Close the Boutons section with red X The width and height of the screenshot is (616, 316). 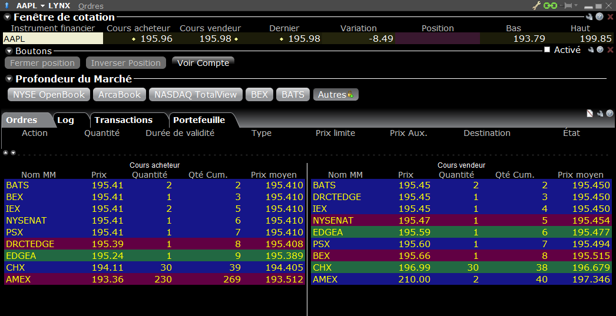pyautogui.click(x=610, y=50)
